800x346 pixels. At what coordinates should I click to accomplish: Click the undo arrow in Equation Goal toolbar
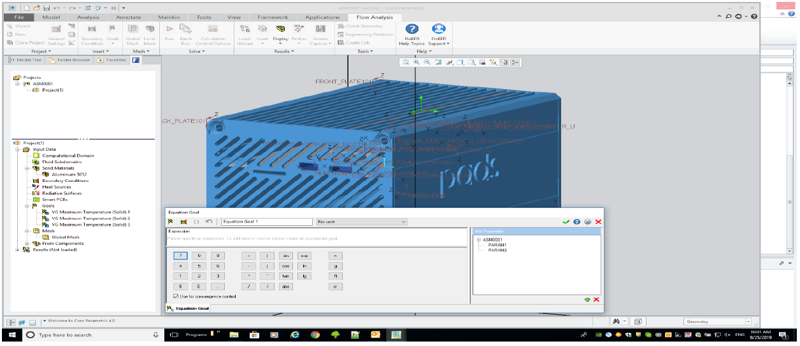[x=208, y=221]
